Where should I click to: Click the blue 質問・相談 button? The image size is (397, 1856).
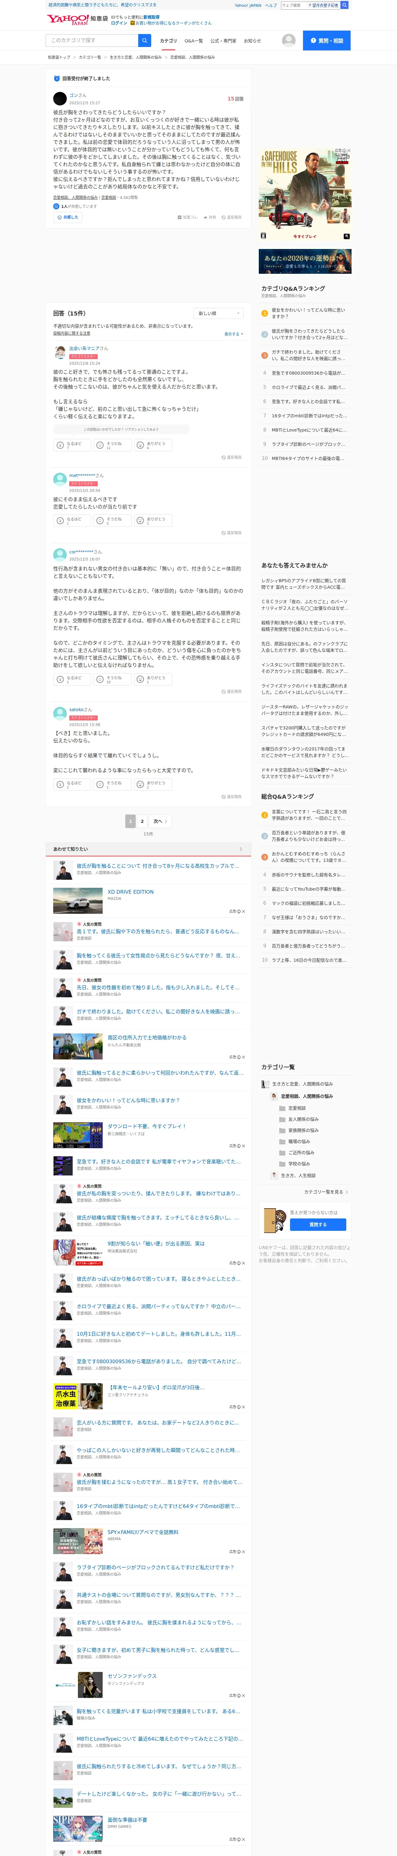(x=327, y=40)
